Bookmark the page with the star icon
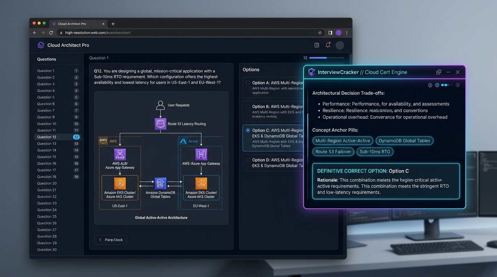Viewport: 497px width, 277px height. point(320,32)
